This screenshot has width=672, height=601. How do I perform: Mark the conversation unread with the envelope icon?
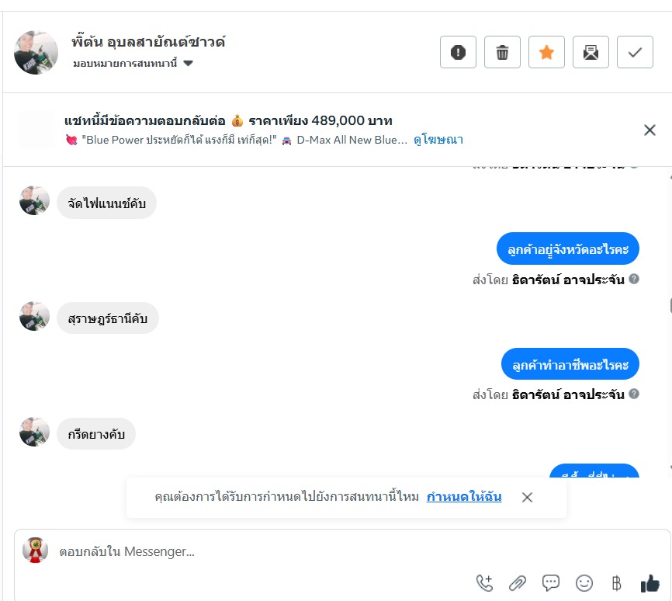coord(591,52)
